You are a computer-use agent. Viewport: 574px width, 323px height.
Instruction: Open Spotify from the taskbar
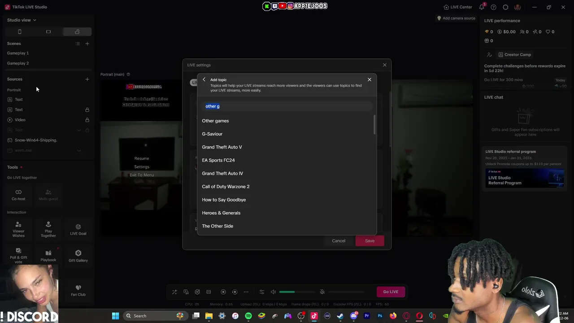pos(248,316)
